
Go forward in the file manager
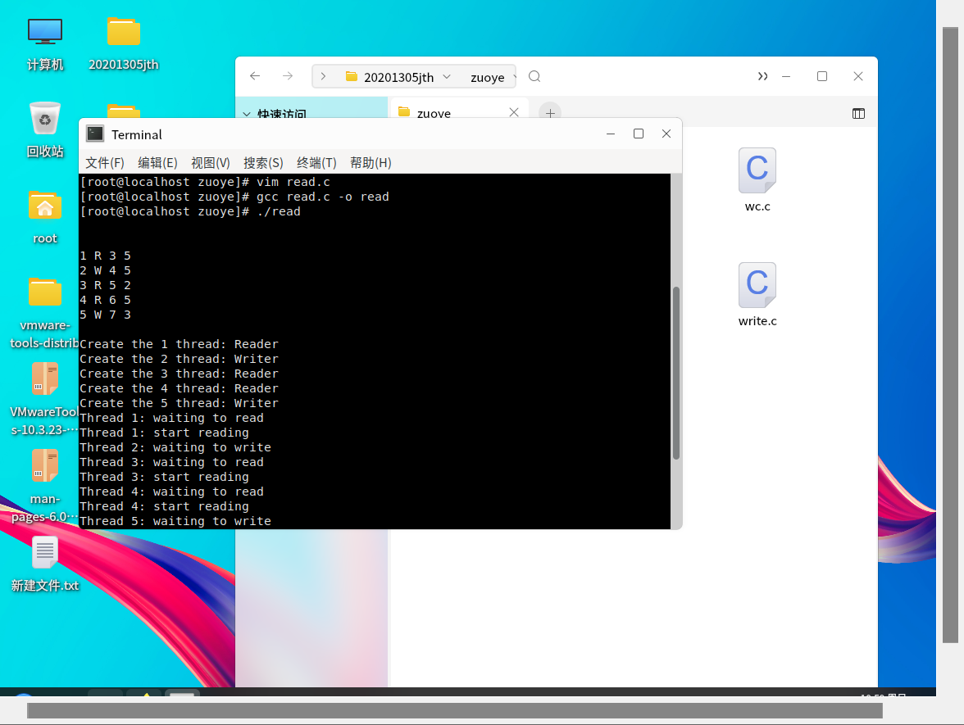[288, 76]
